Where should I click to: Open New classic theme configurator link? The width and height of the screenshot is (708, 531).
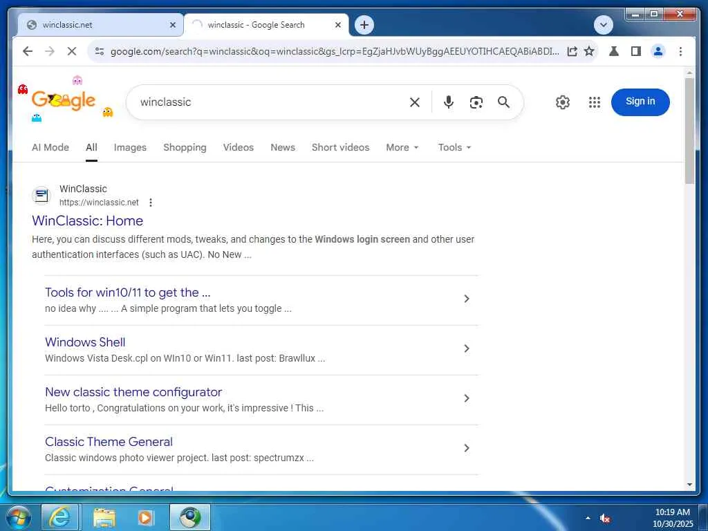point(133,392)
